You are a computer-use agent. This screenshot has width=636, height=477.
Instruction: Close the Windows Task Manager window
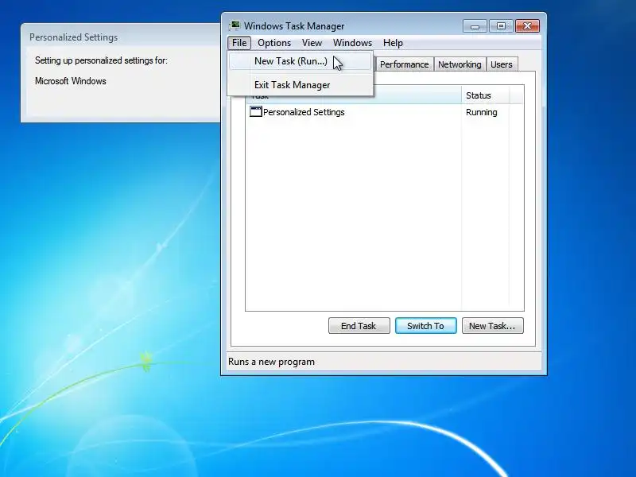pos(527,26)
